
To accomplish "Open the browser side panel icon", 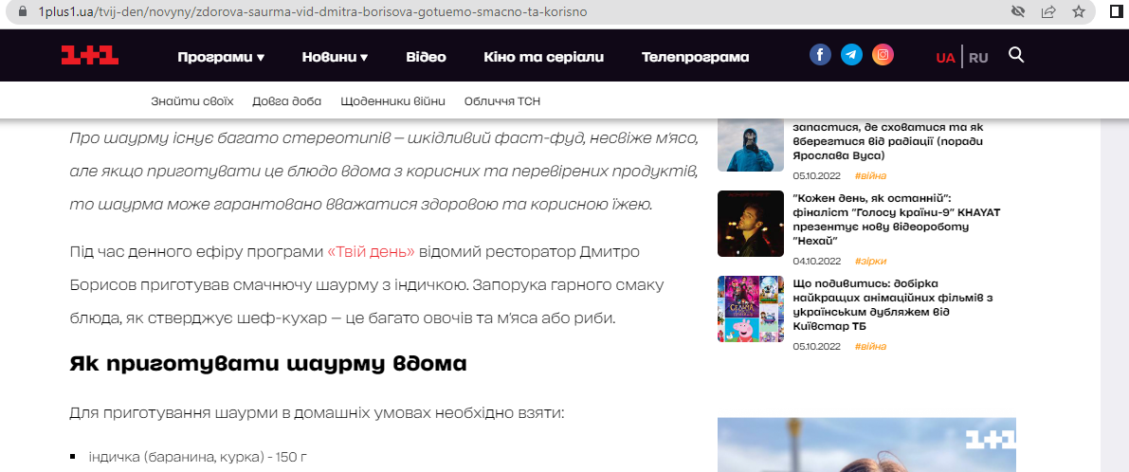I will click(x=1117, y=10).
